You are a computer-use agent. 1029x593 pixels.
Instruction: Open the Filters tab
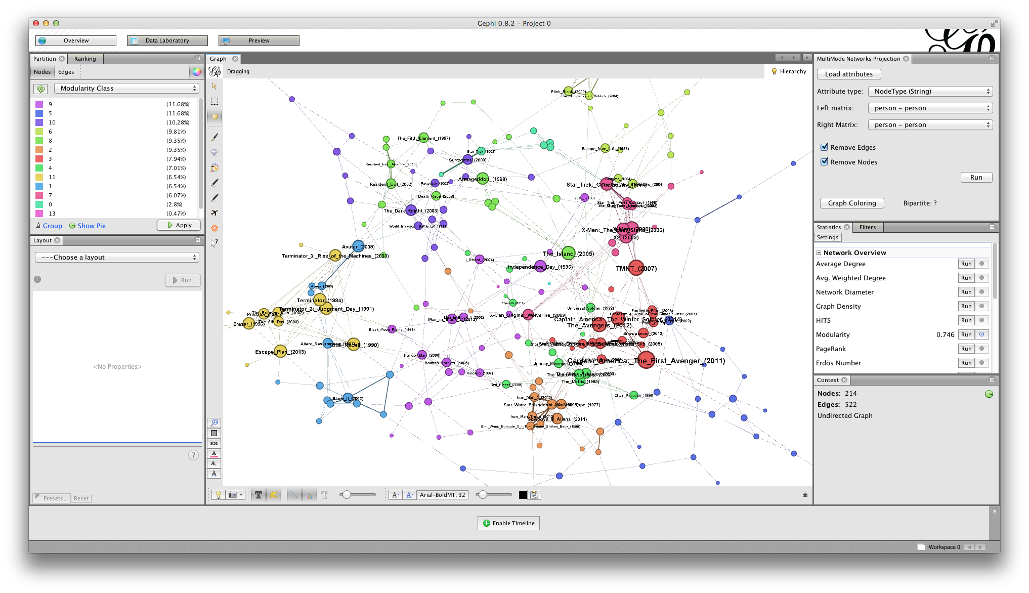pos(868,227)
